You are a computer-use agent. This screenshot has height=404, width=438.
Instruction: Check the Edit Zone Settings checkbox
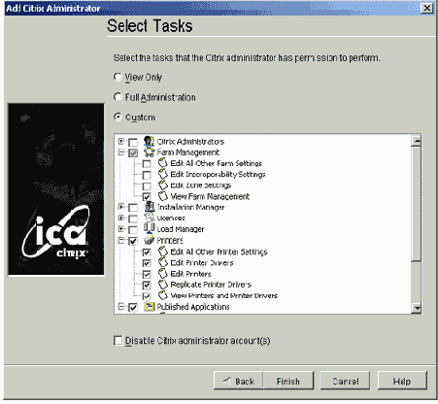pos(147,186)
